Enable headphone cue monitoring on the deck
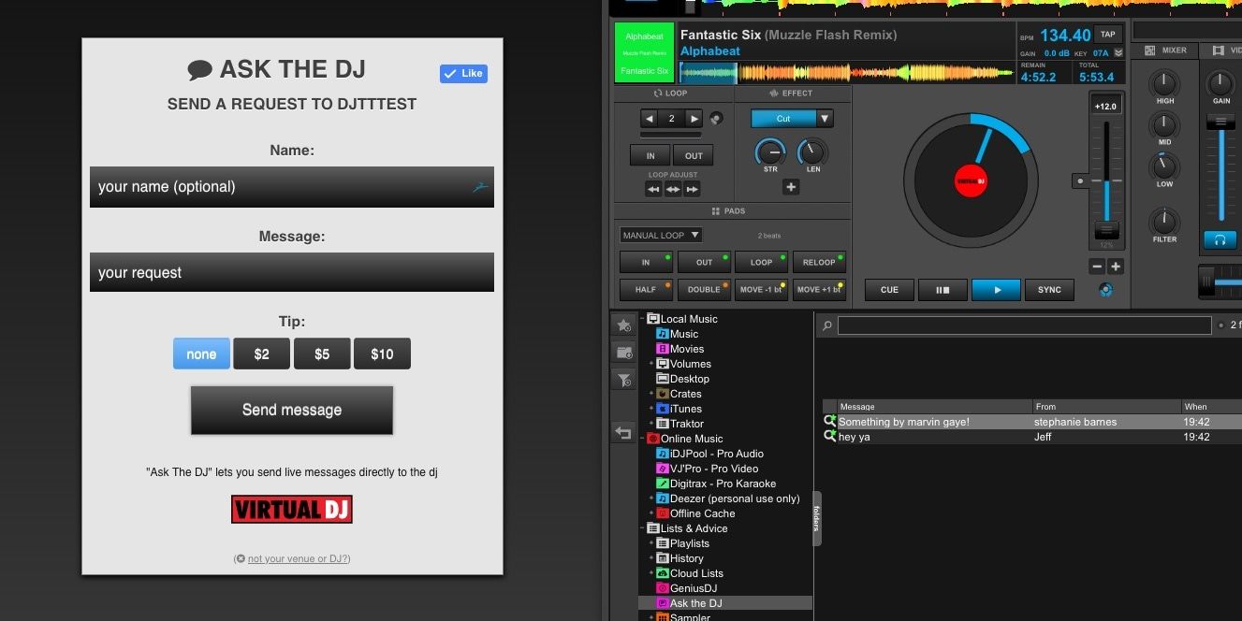This screenshot has height=621, width=1242. (1220, 239)
